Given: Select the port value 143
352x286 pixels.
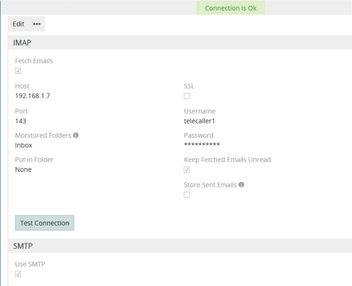Looking at the screenshot, I should coord(20,121).
